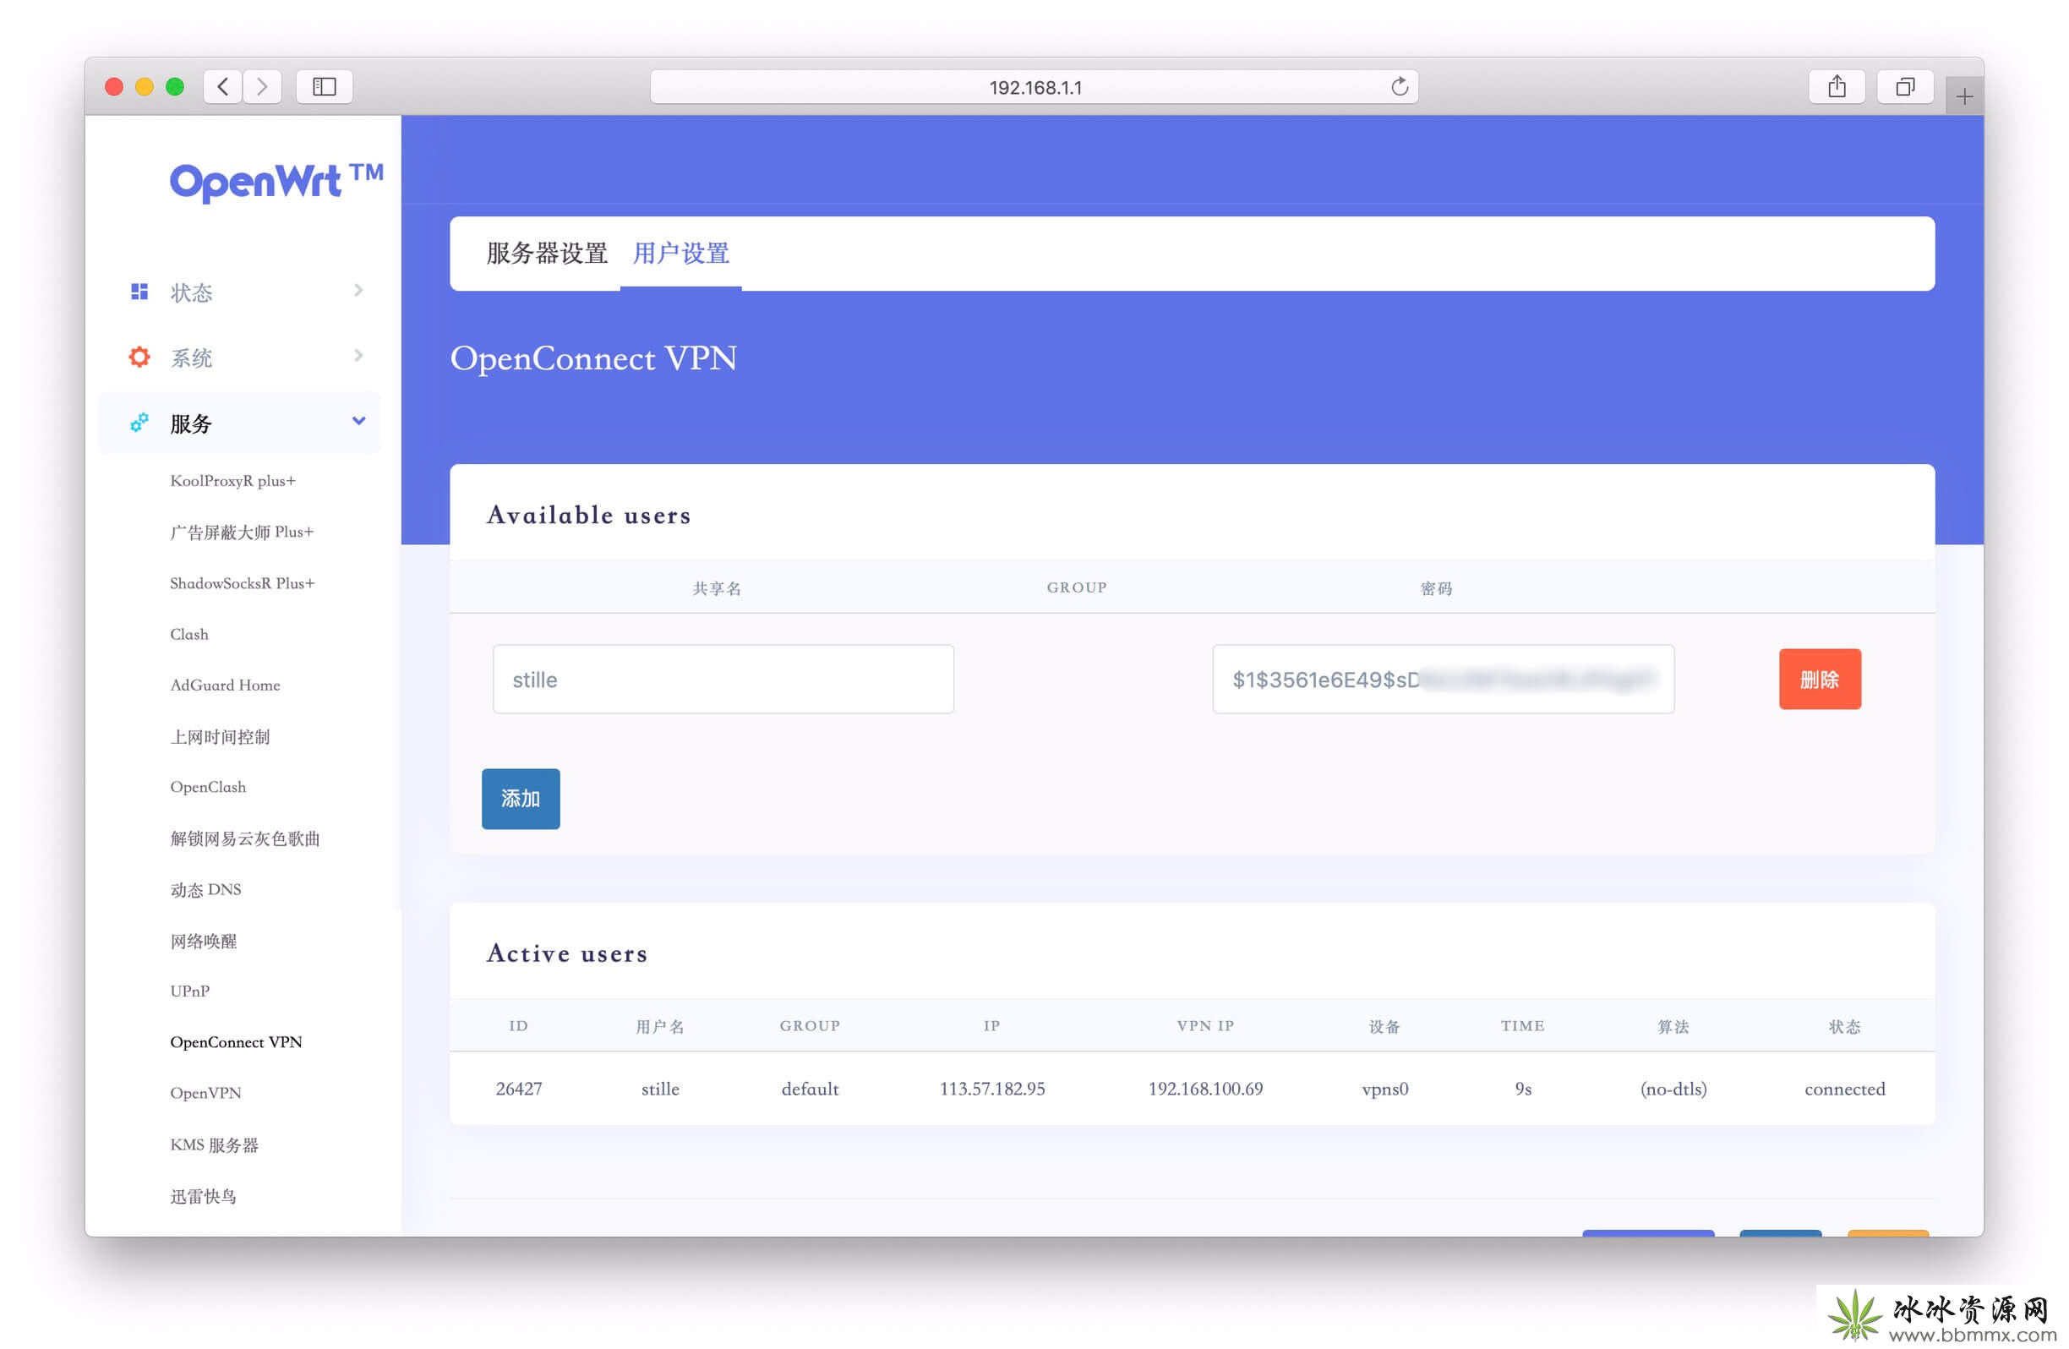This screenshot has height=1349, width=2069.
Task: Open the UPnP page
Action: pos(189,991)
